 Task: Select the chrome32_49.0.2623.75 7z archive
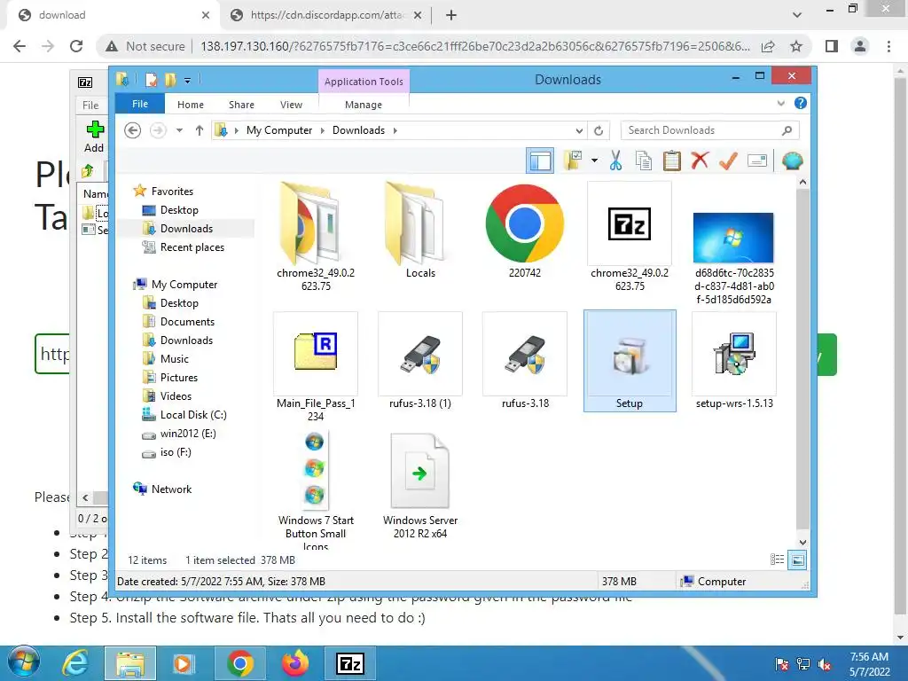point(630,236)
